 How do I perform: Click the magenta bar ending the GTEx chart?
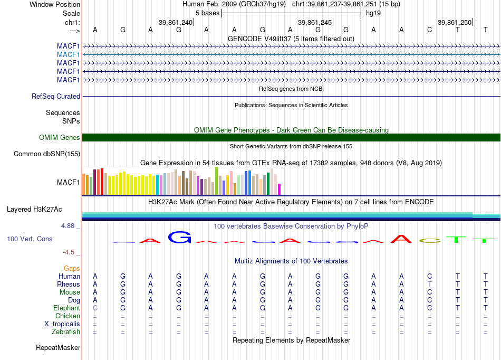point(280,190)
